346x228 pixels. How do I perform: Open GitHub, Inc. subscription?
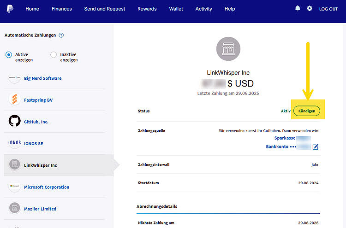[x=36, y=122]
